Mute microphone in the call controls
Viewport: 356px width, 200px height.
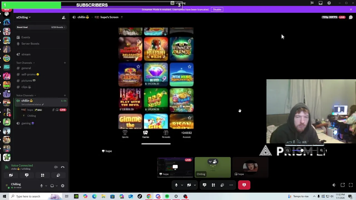coord(176,185)
